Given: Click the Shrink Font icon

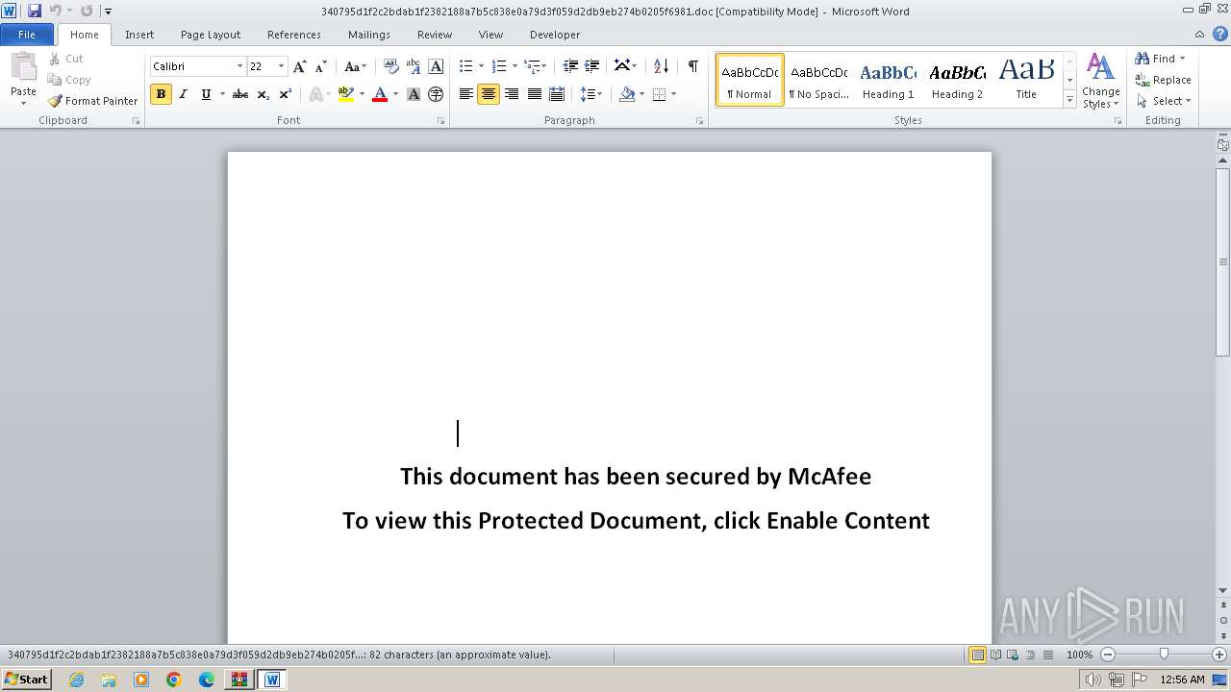Looking at the screenshot, I should (x=321, y=66).
